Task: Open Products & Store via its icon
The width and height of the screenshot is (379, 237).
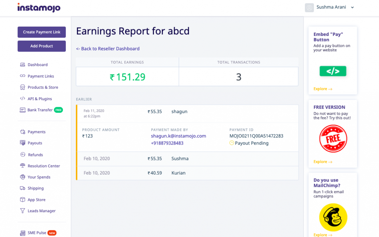Action: tap(22, 88)
